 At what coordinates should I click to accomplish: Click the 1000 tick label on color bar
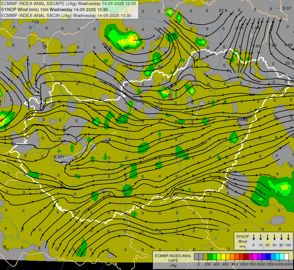point(244,264)
